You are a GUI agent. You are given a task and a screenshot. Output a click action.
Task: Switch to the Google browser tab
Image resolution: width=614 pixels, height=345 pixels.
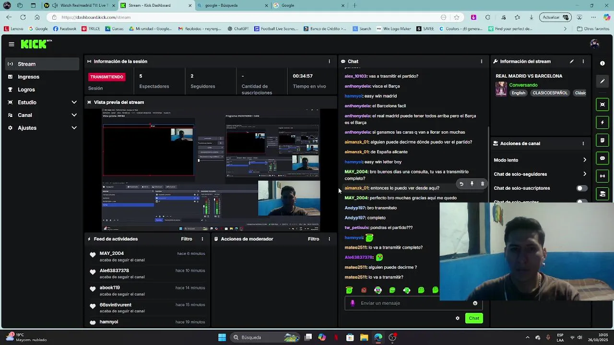(x=309, y=5)
